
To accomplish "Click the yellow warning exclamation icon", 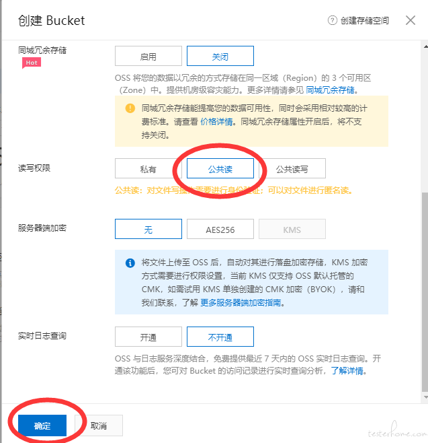I will pyautogui.click(x=130, y=108).
